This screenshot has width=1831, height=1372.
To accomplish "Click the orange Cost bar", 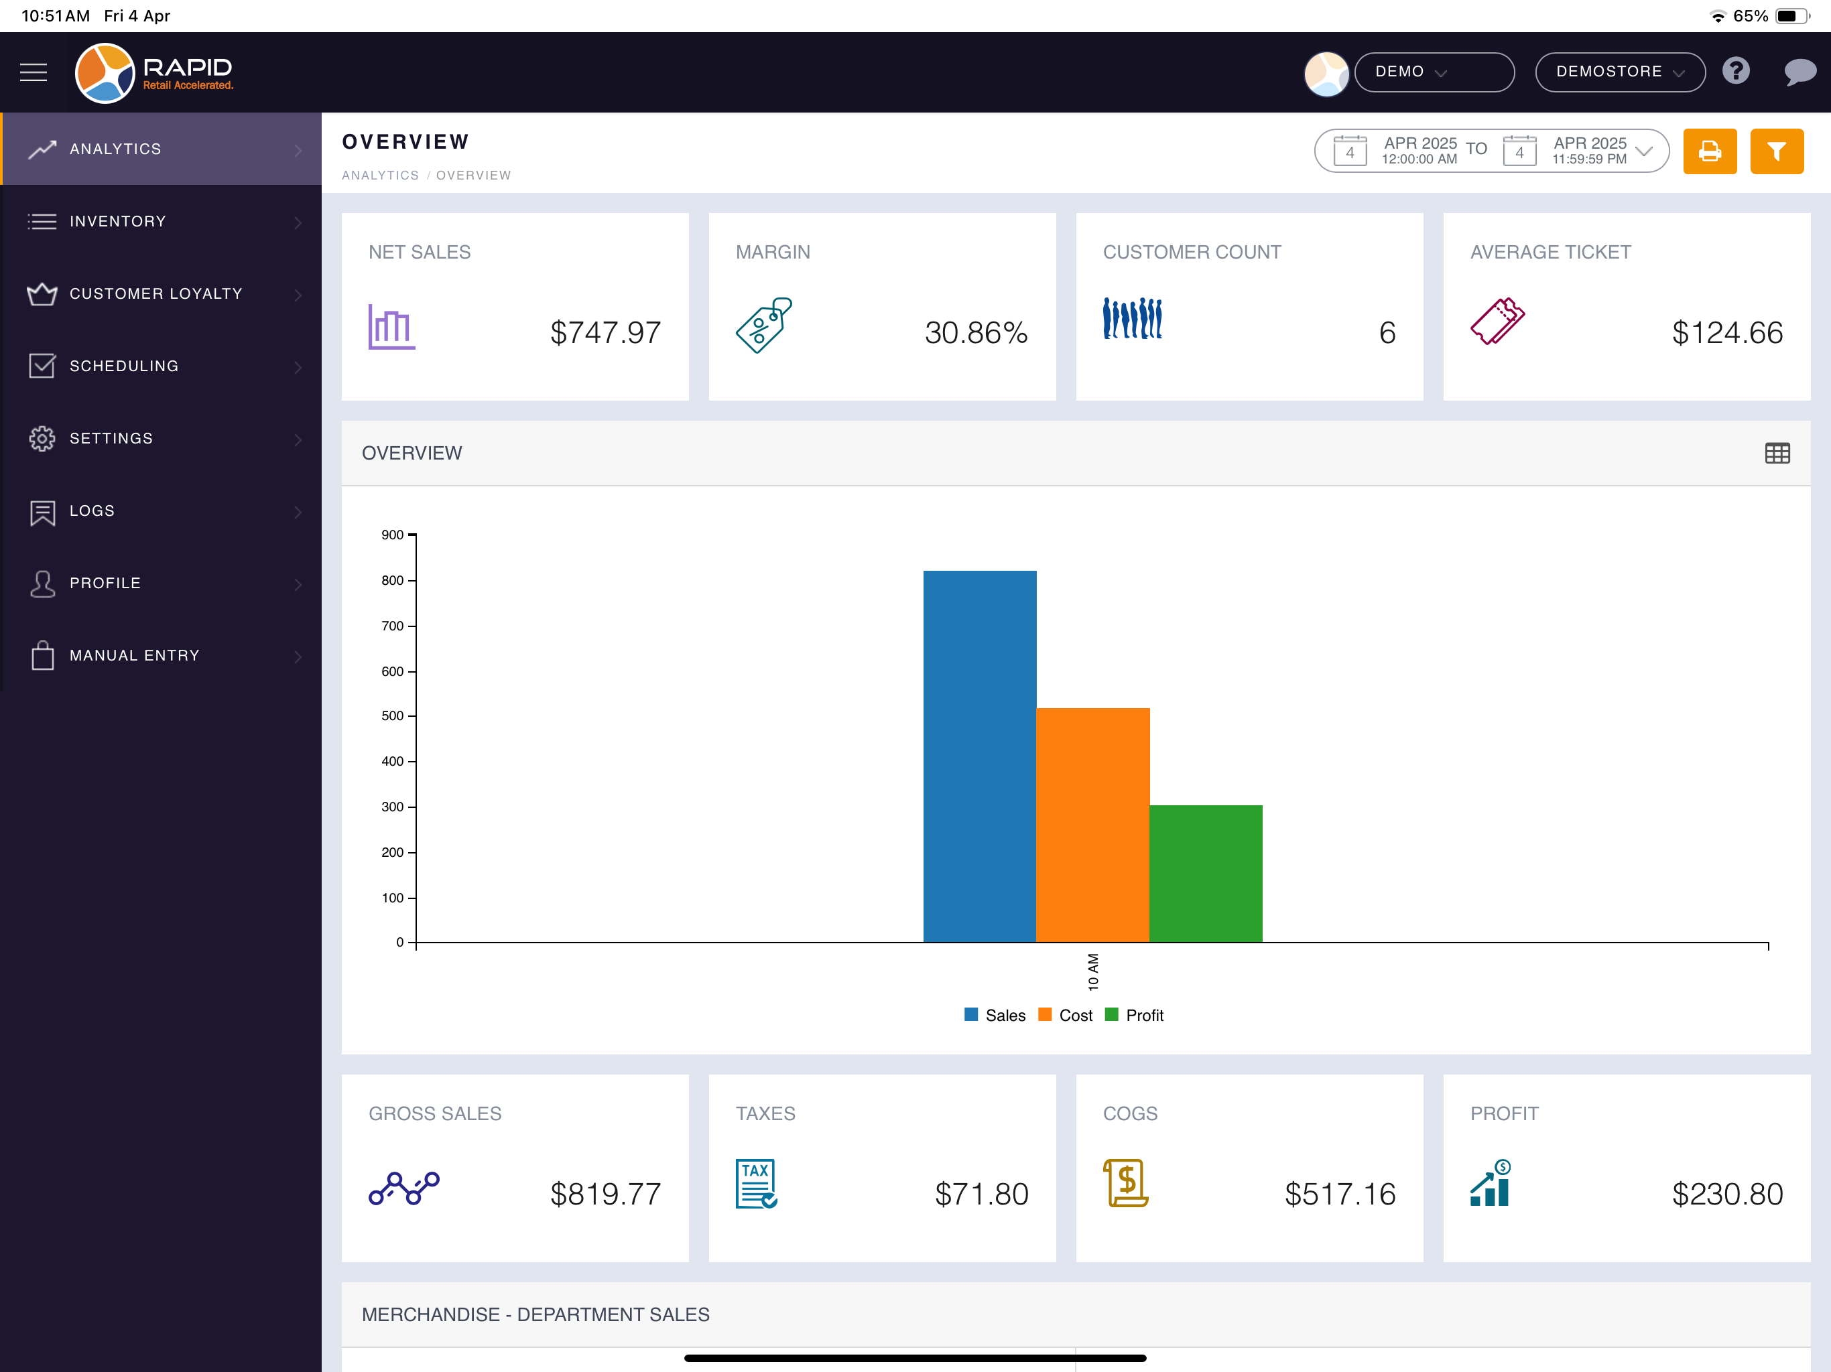I will (1092, 825).
